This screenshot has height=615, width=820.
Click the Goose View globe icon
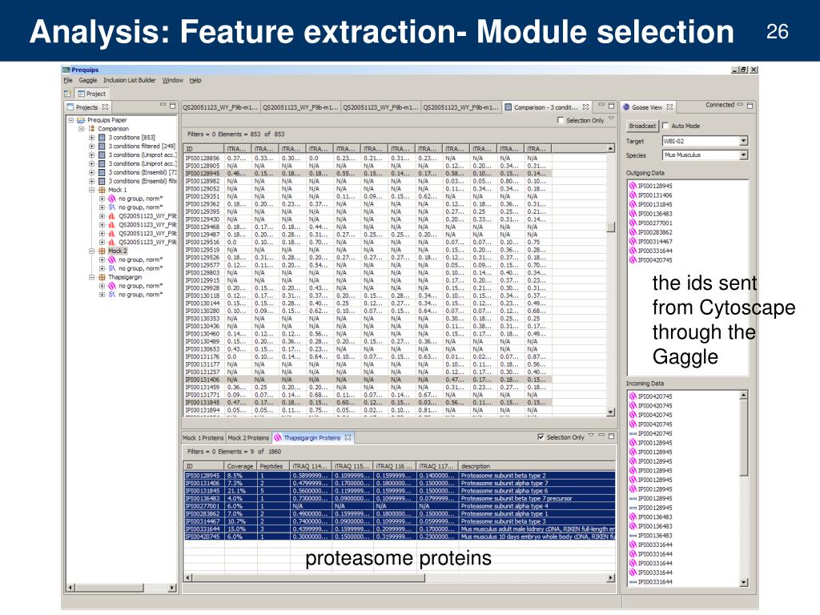625,107
